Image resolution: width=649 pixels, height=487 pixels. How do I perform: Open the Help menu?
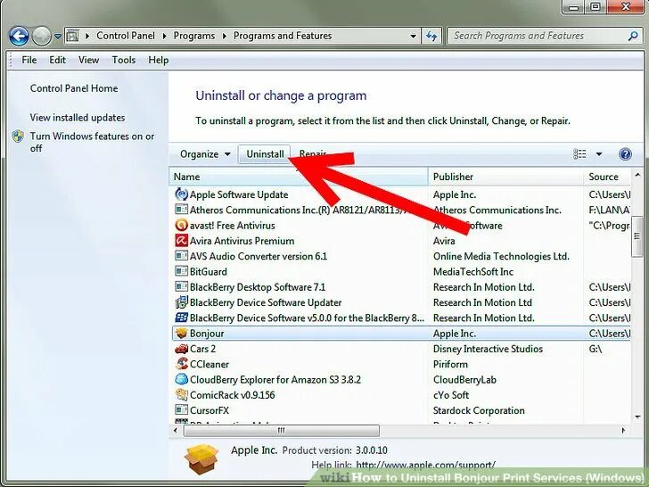[x=158, y=60]
